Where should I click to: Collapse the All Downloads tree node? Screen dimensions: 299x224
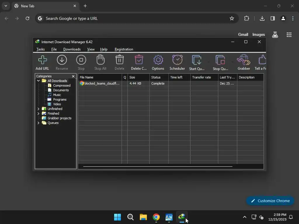click(38, 81)
